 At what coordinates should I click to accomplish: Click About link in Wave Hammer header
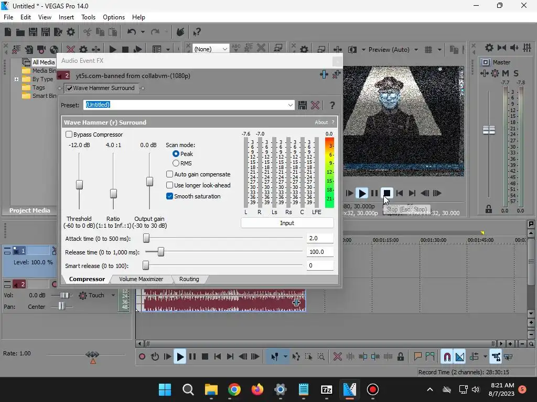(x=321, y=122)
